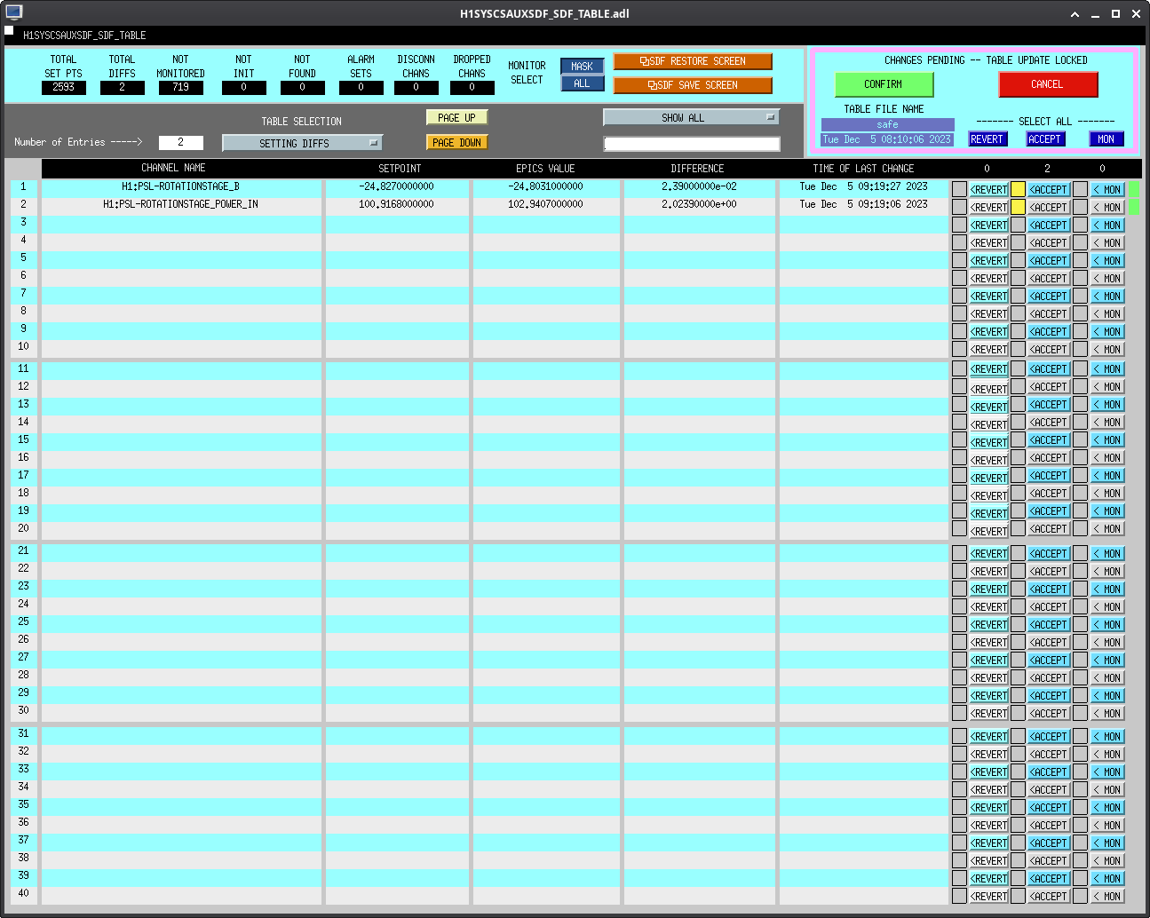Expand the SHOW ALL filter menu
Image resolution: width=1150 pixels, height=918 pixels.
click(691, 117)
